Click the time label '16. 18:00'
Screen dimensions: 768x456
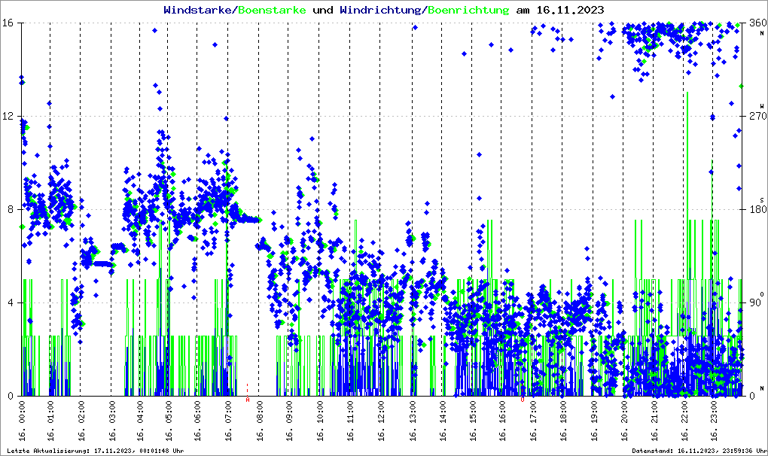pyautogui.click(x=563, y=421)
